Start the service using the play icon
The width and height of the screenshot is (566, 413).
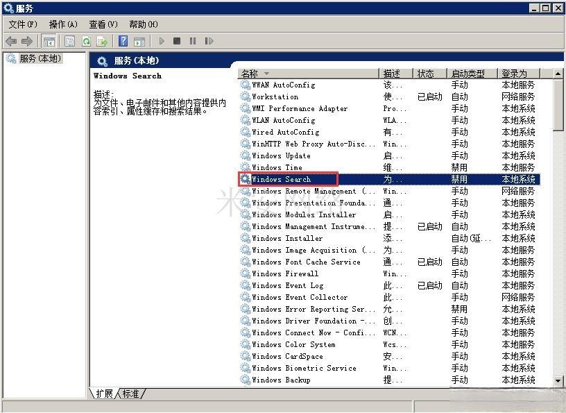[162, 41]
